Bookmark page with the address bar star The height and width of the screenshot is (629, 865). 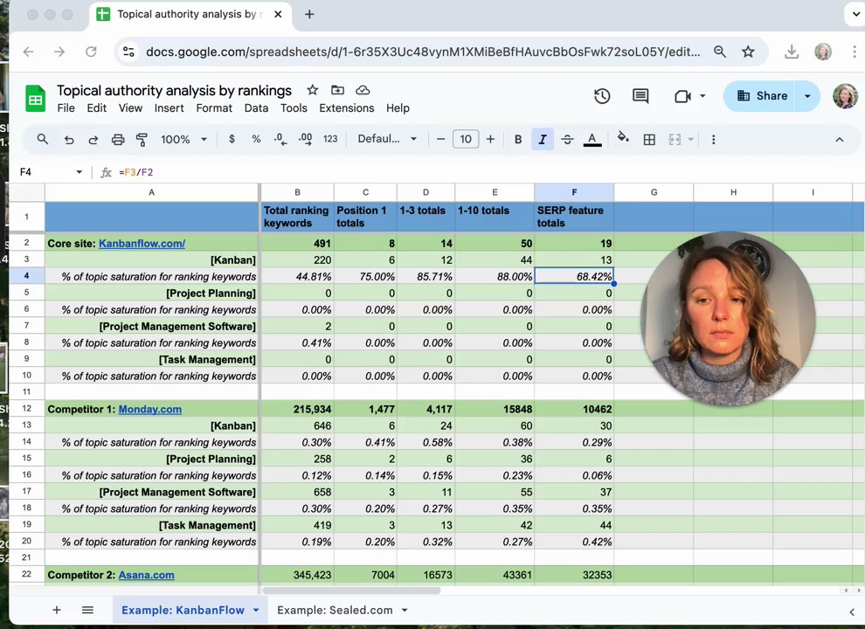[748, 52]
